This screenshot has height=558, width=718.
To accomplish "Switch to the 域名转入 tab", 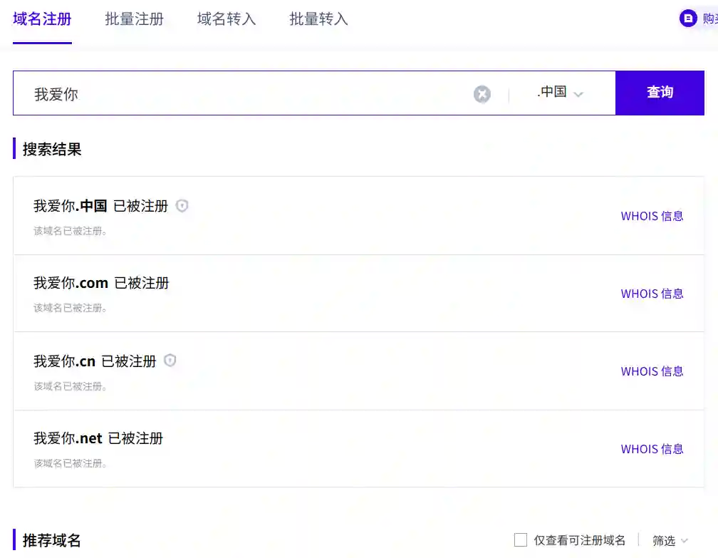I will pyautogui.click(x=226, y=21).
